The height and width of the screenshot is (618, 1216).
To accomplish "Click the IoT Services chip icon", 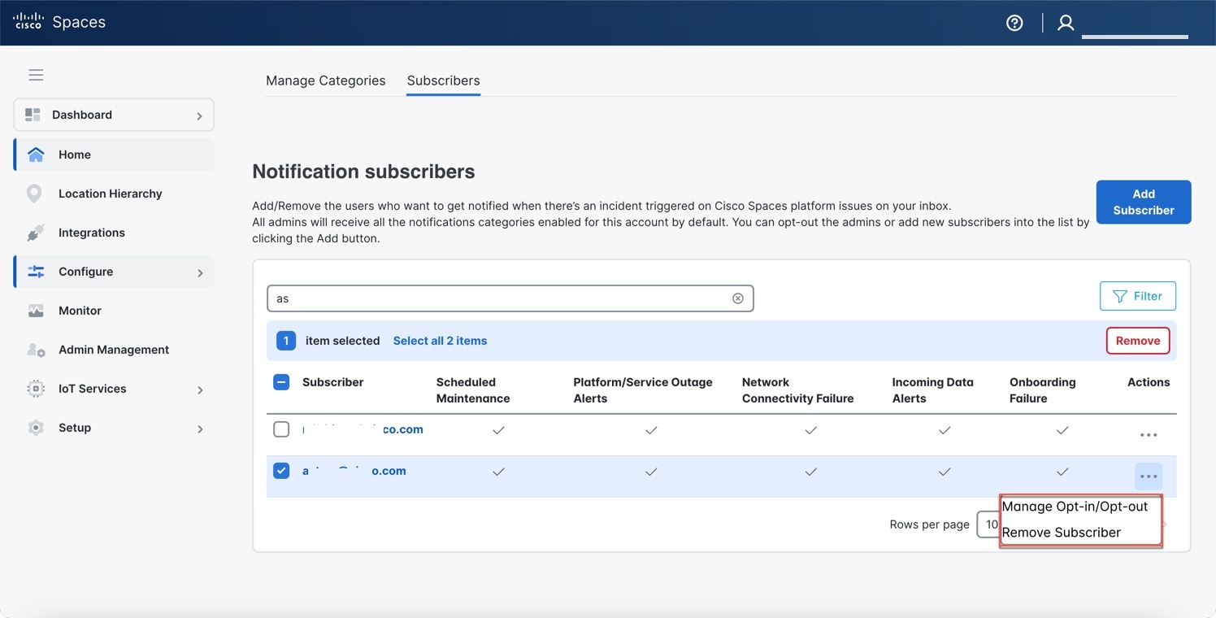I will pos(36,389).
